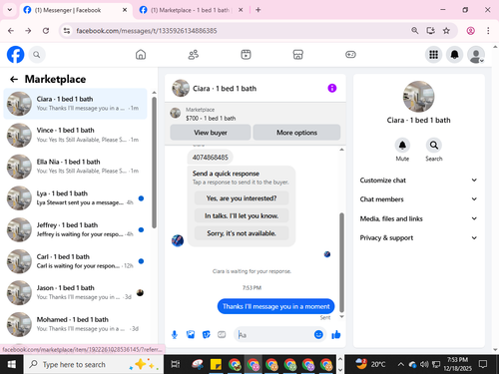Image resolution: width=499 pixels, height=374 pixels.
Task: Click the Windows taskbar search box
Action: (x=94, y=365)
